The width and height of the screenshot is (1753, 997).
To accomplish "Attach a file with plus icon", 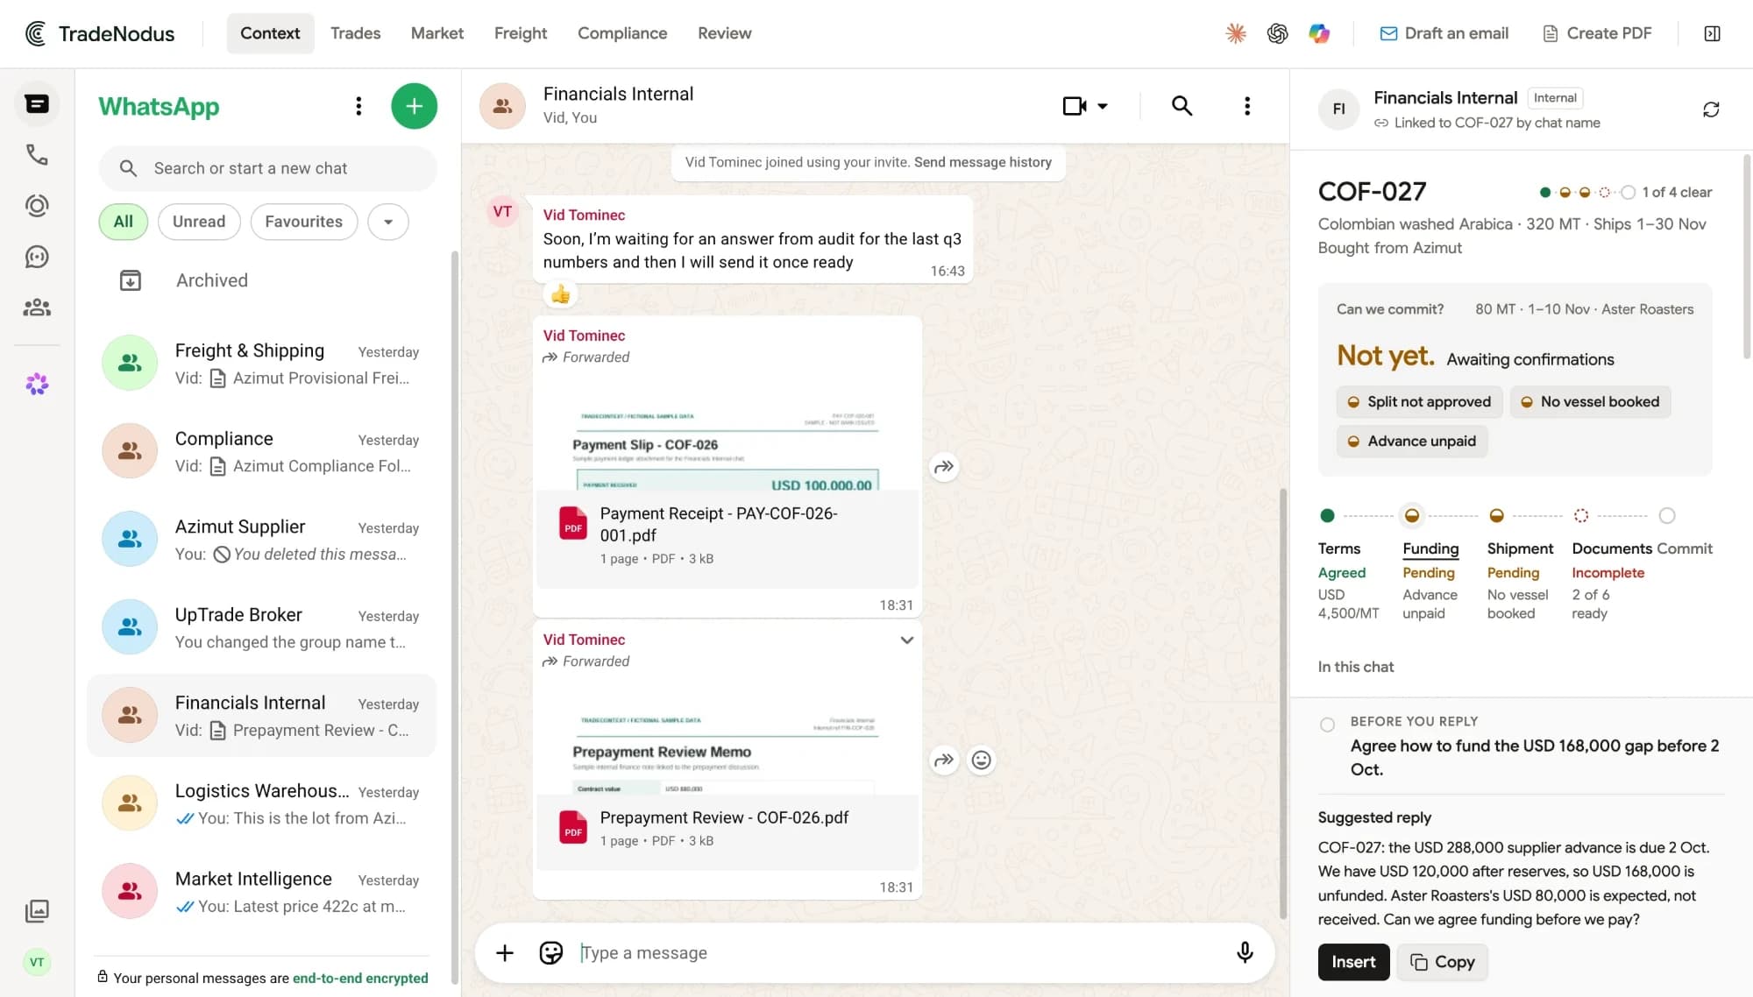I will (505, 952).
